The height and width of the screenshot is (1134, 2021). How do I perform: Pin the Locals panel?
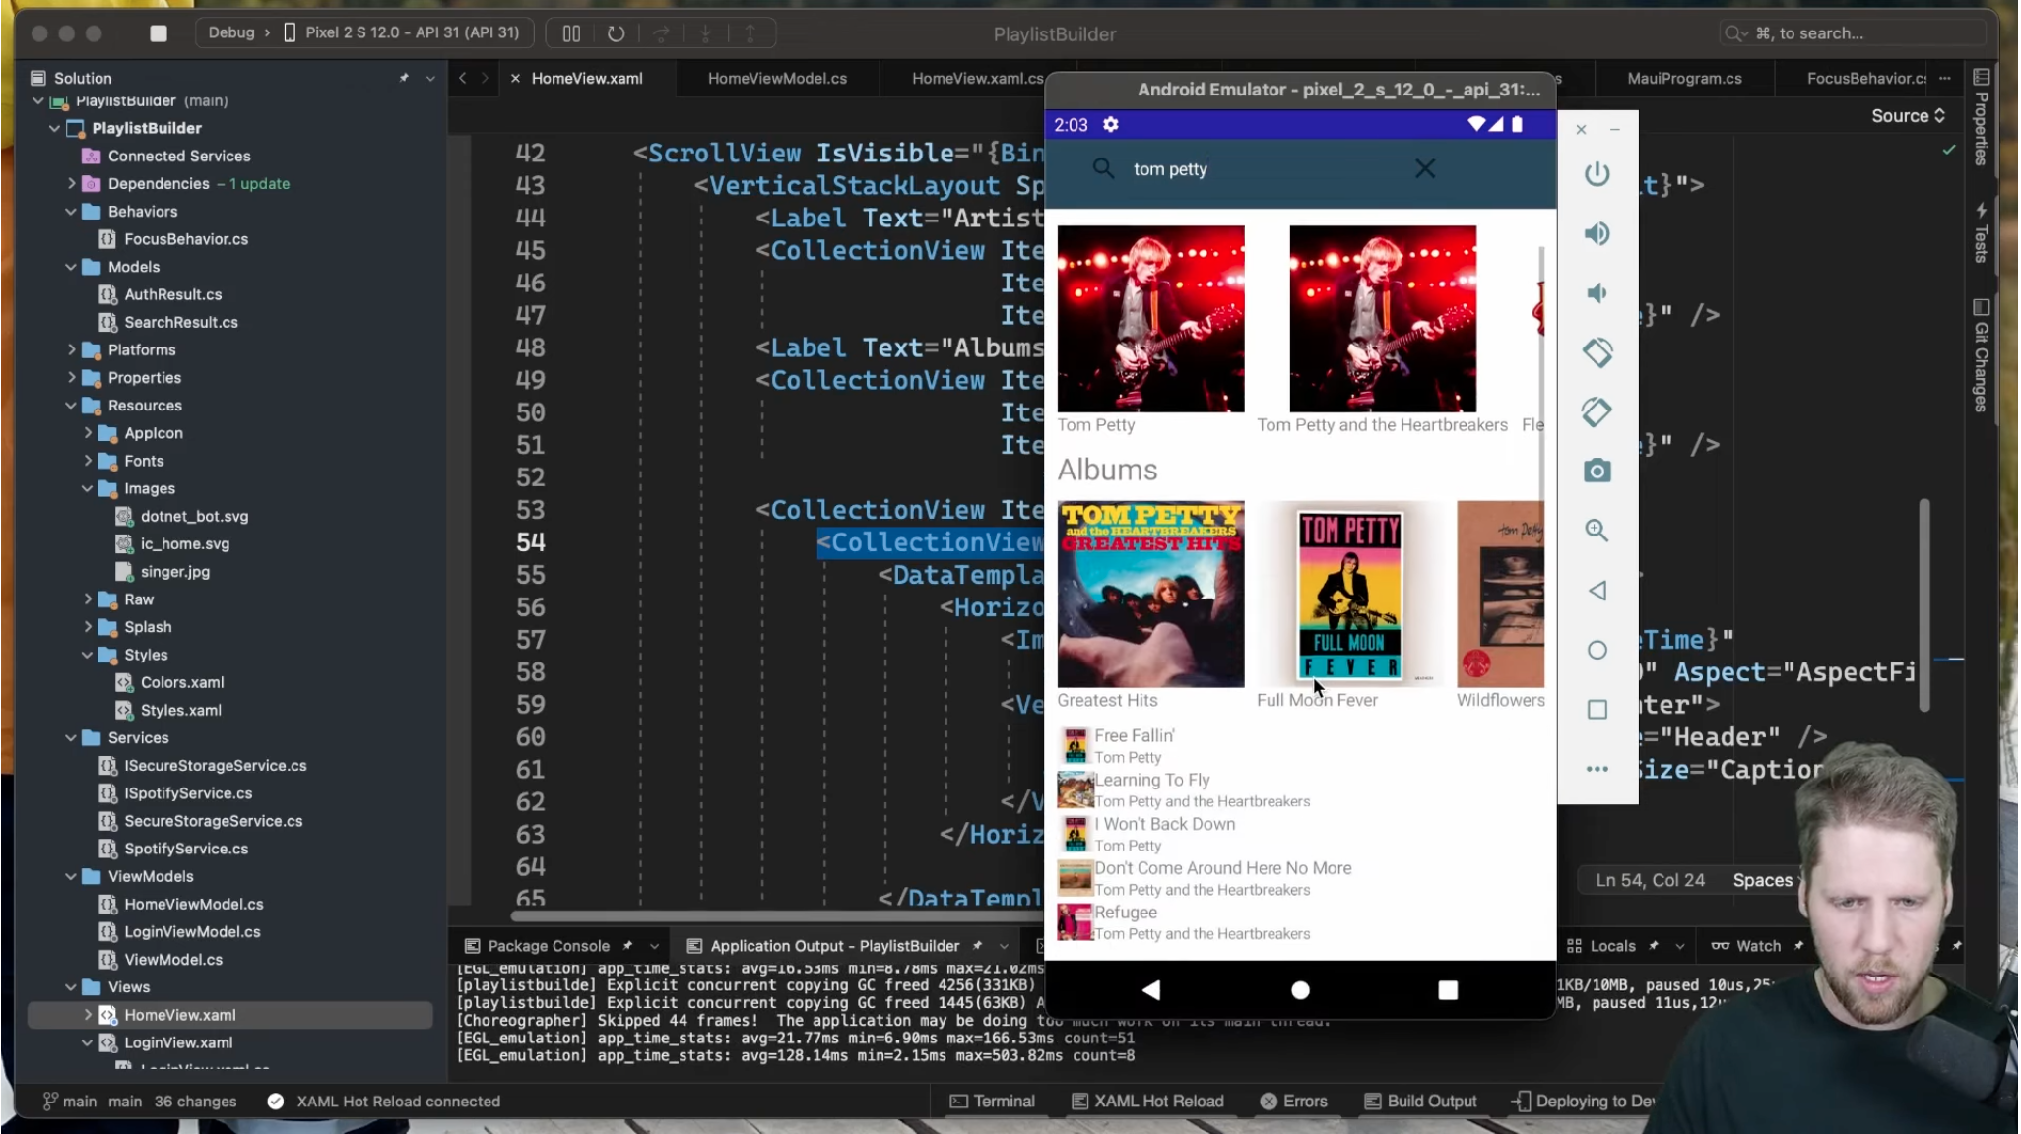pyautogui.click(x=1654, y=946)
